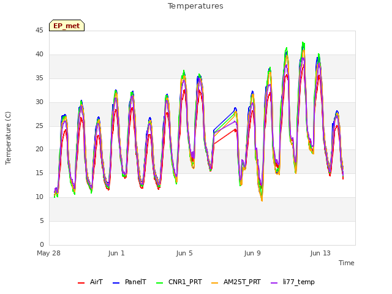Click the green CNR1_PRT legend color marker
The height and width of the screenshot is (294, 392).
pos(159,283)
